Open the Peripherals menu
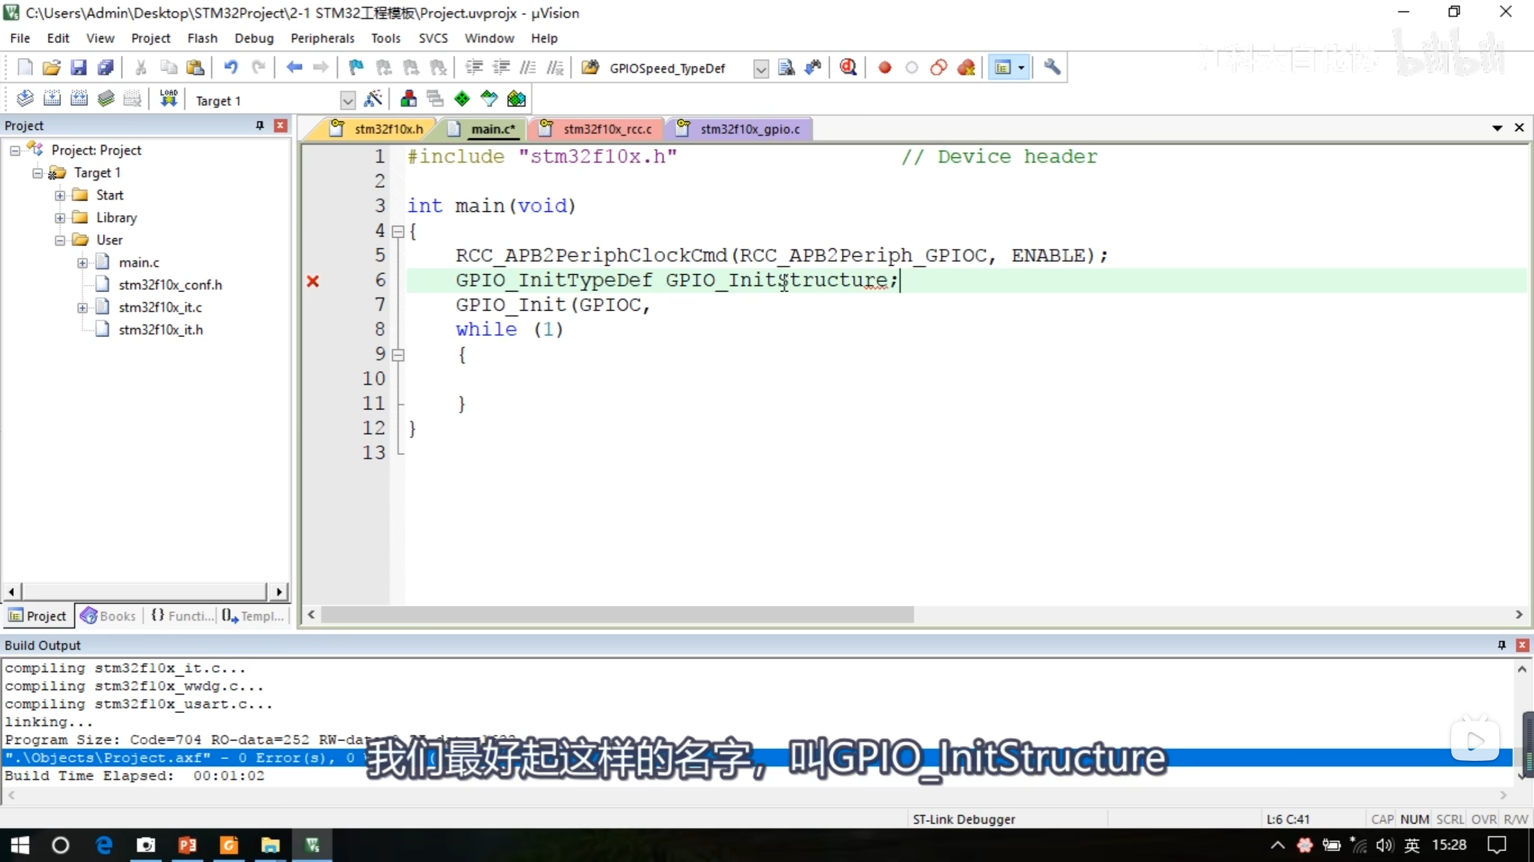This screenshot has height=862, width=1534. pos(322,38)
